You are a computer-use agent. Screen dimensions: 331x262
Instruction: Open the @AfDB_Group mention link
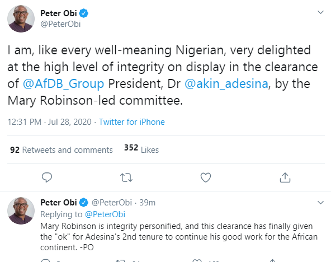(x=63, y=83)
